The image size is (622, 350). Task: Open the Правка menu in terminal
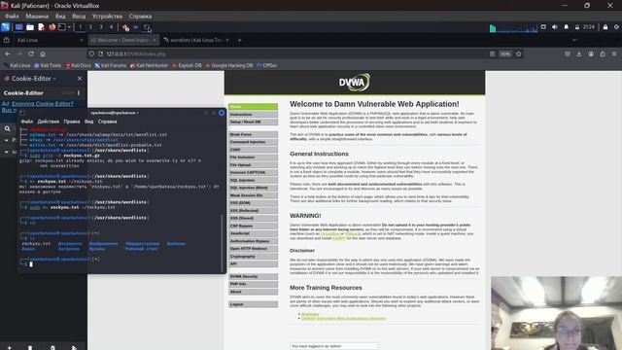click(x=72, y=122)
